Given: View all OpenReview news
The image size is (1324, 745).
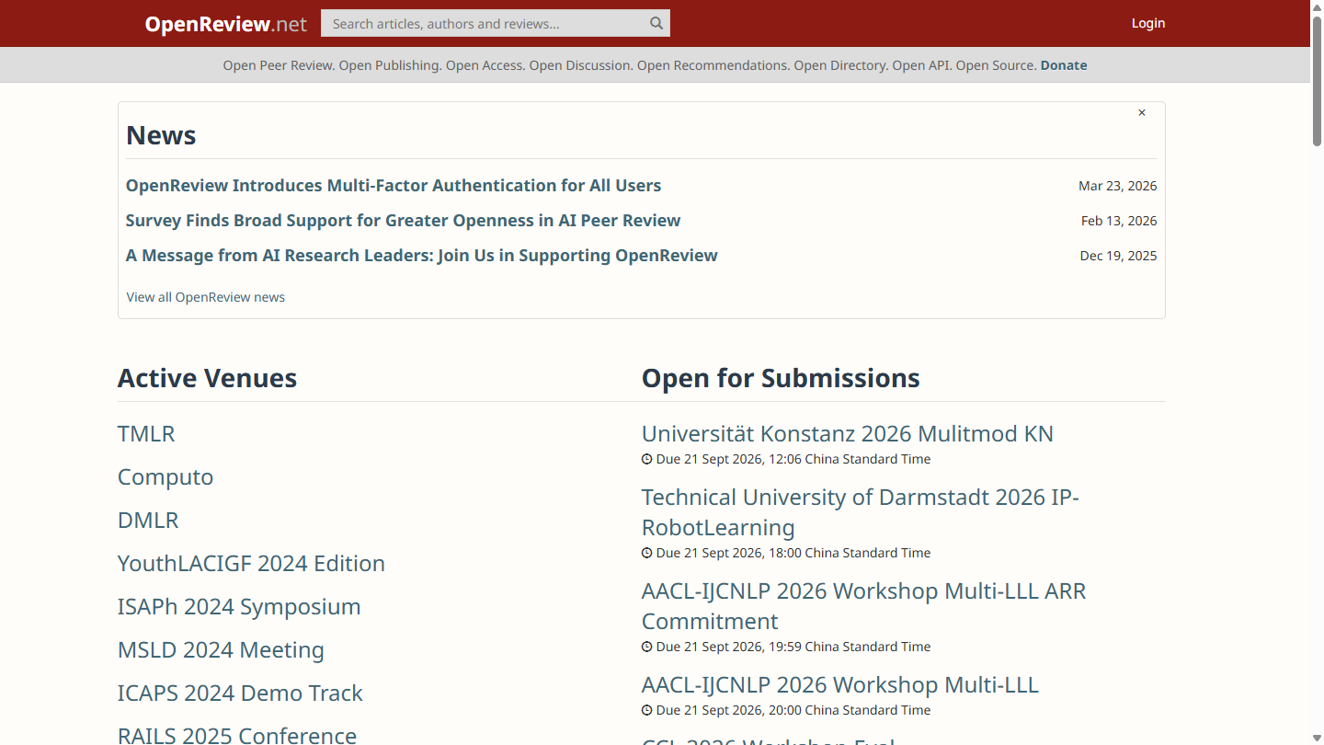Looking at the screenshot, I should pos(206,297).
